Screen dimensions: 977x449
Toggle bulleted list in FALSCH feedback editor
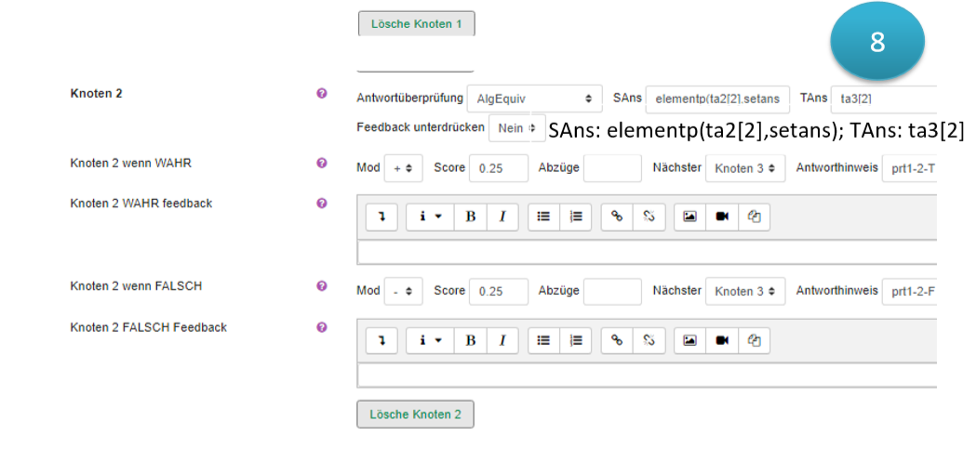click(543, 341)
